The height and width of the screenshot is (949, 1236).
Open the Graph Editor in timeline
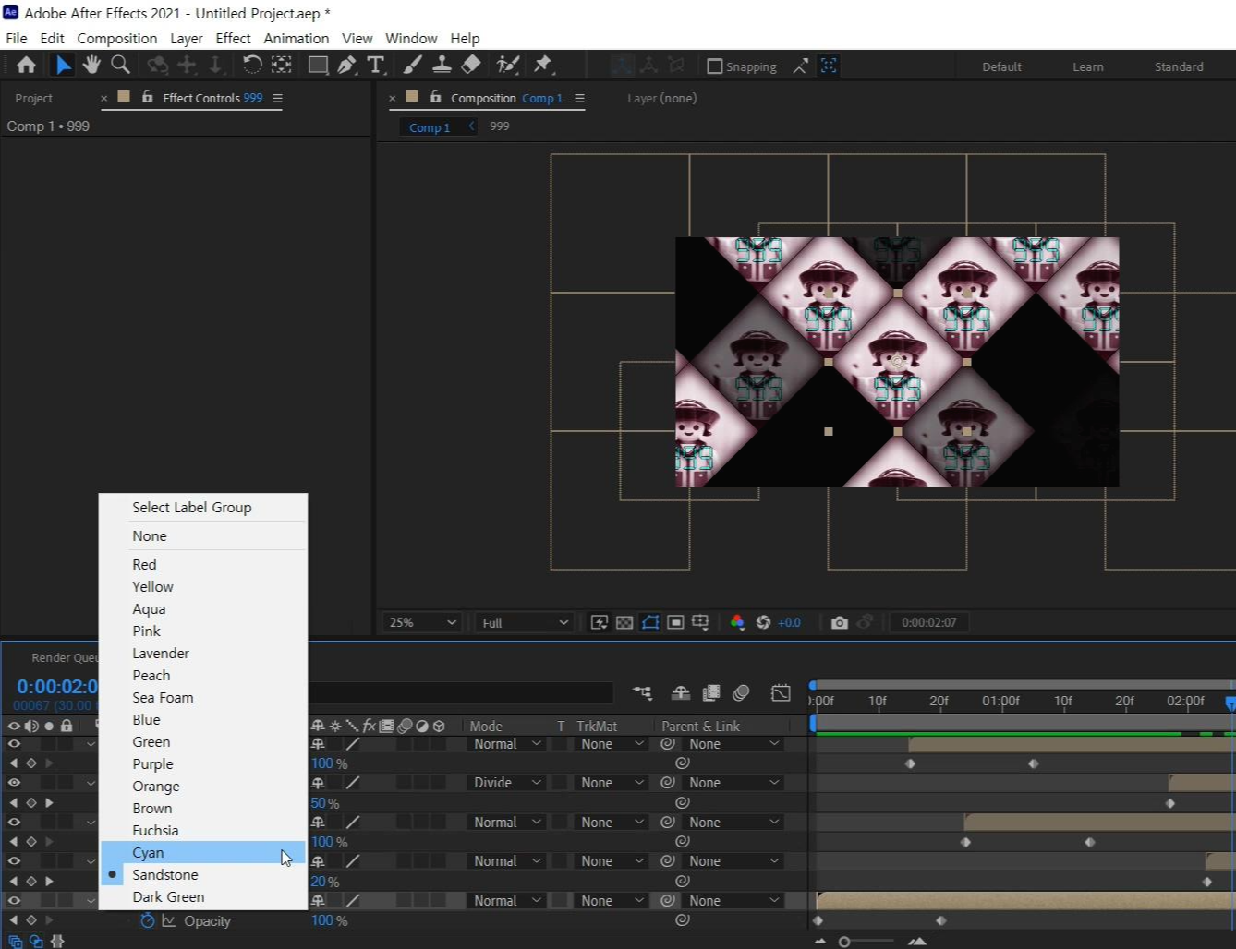[x=782, y=692]
